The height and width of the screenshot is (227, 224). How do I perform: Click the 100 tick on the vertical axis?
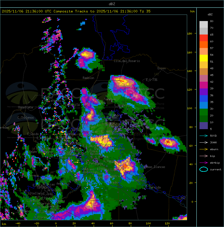[x=190, y=108]
